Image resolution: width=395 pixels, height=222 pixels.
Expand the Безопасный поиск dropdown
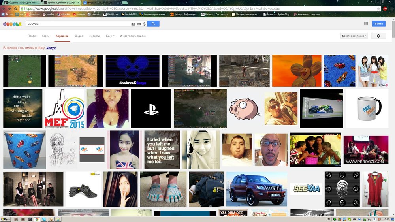pos(354,36)
